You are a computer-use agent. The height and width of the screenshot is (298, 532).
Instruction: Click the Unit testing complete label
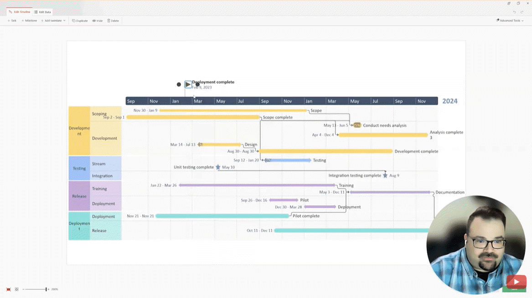point(194,167)
